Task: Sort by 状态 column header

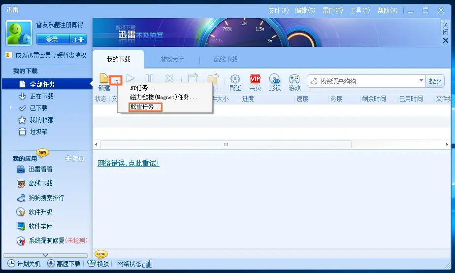Action: coord(100,99)
